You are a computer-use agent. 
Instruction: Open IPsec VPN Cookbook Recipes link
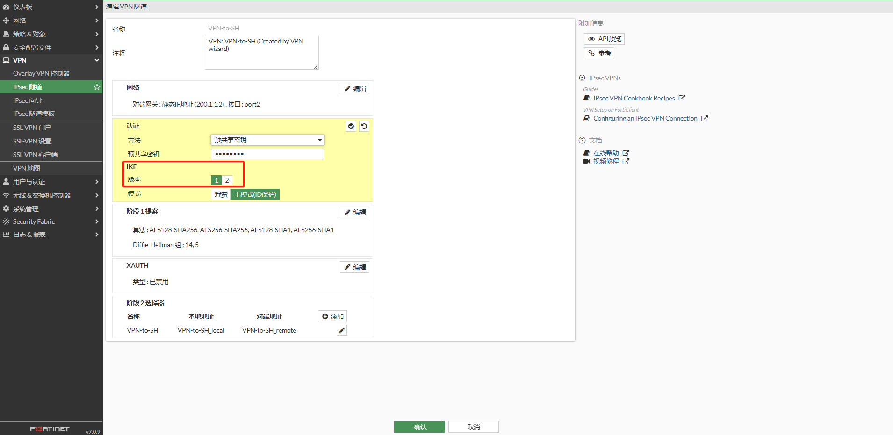(x=634, y=98)
